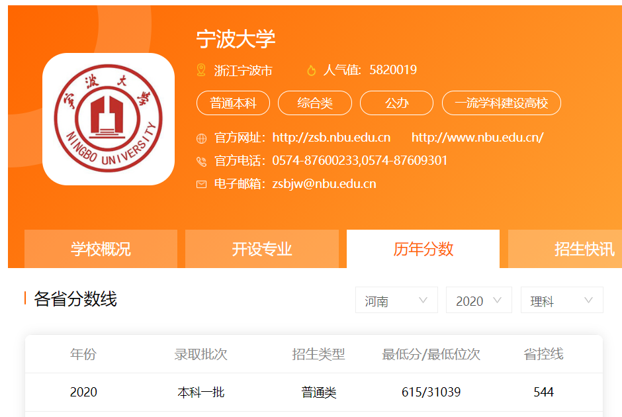The height and width of the screenshot is (417, 622).
Task: Click the 普通本科 tag button
Action: (232, 103)
